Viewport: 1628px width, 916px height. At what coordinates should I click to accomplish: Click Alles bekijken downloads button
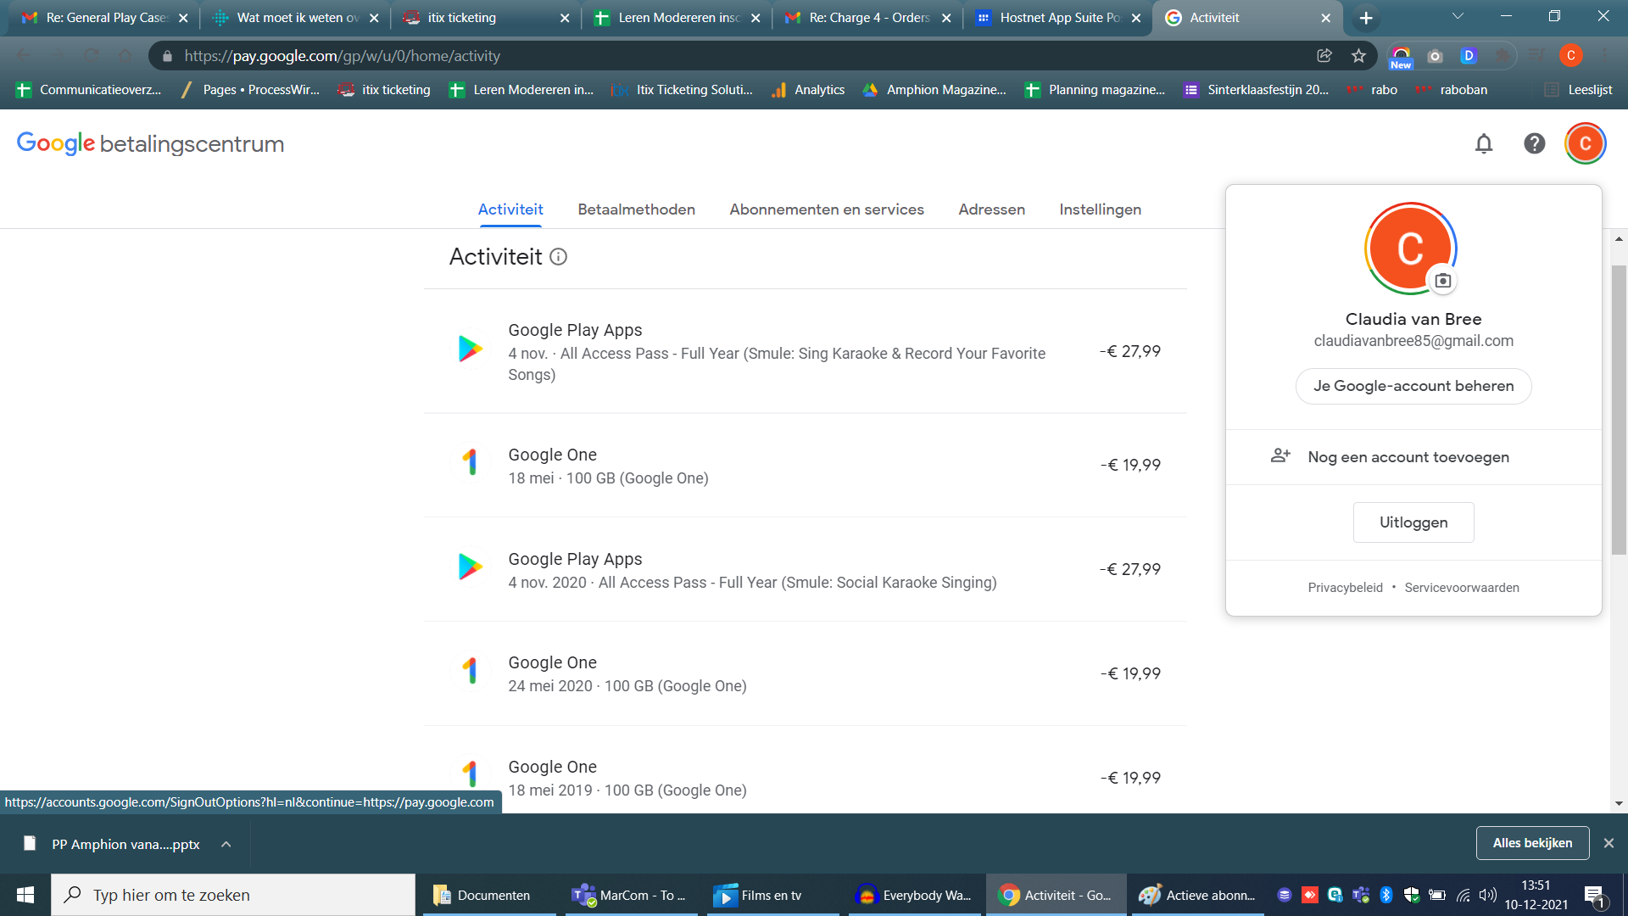pos(1532,843)
